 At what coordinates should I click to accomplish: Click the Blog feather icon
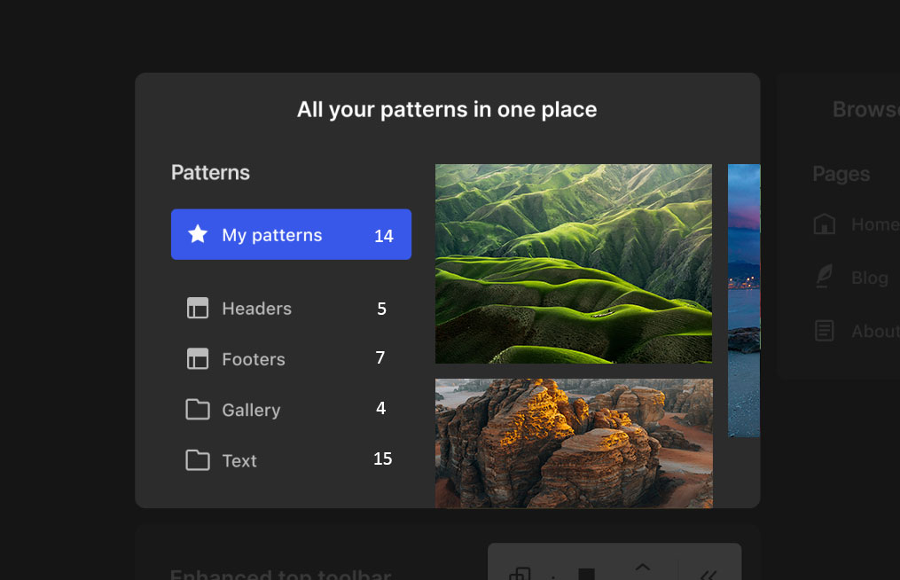825,276
